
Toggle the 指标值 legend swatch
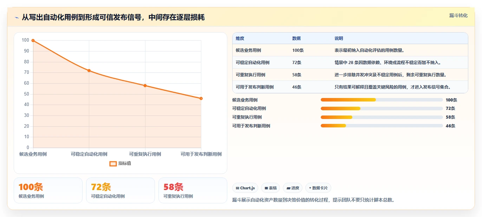(113, 163)
